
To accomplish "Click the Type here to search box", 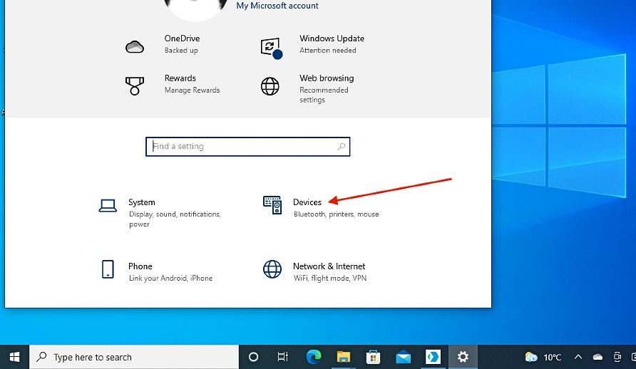I will tap(134, 357).
